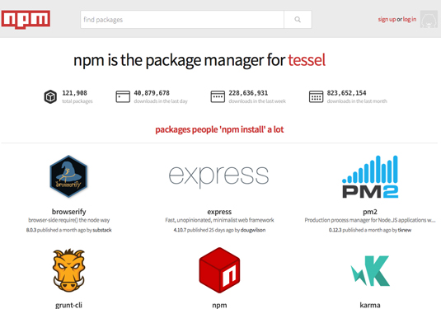Viewport: 441px width, 309px height.
Task: Open the log in link
Action: coord(410,20)
